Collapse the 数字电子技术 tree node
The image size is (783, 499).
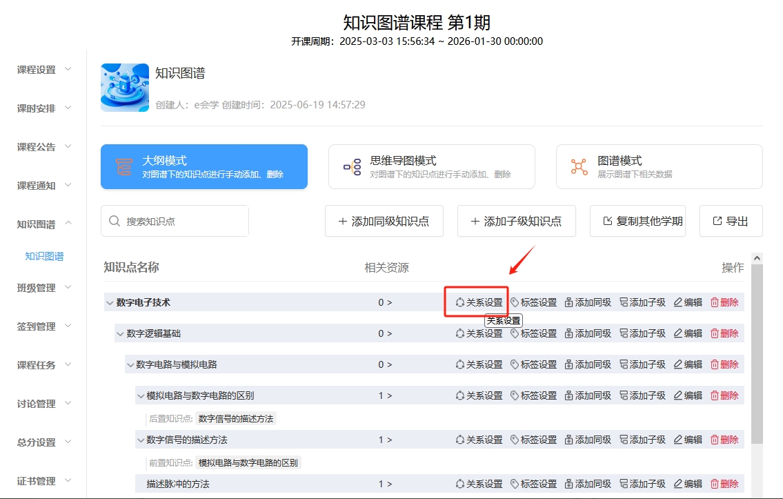[110, 302]
